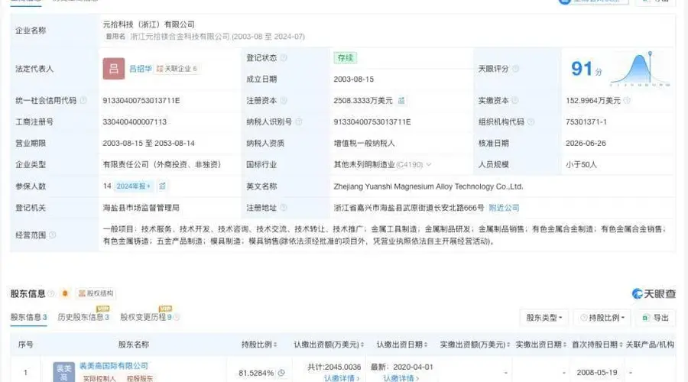Viewport: 688px width, 382px height.
Task: Select credit code 91330400753013711E after 统一社会信用代码
Action: [x=141, y=100]
